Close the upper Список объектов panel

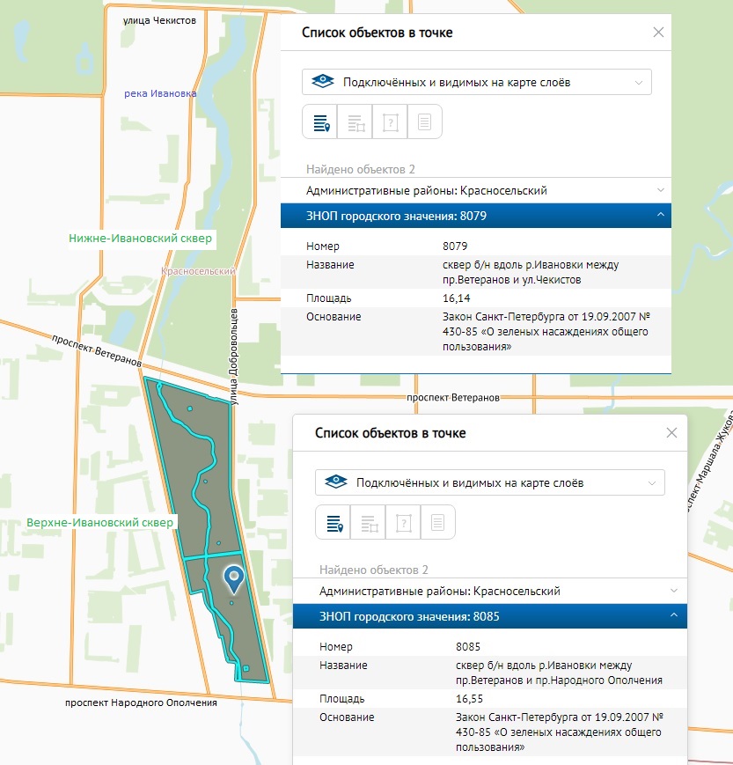(x=658, y=33)
